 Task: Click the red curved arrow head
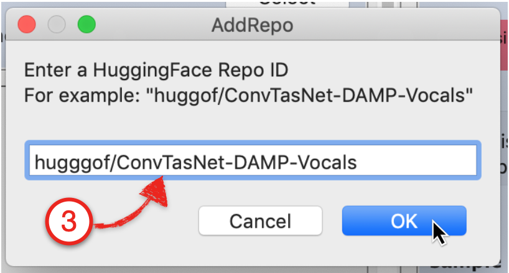tap(156, 191)
